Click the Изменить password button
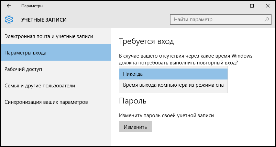The height and width of the screenshot is (147, 276). tap(135, 127)
